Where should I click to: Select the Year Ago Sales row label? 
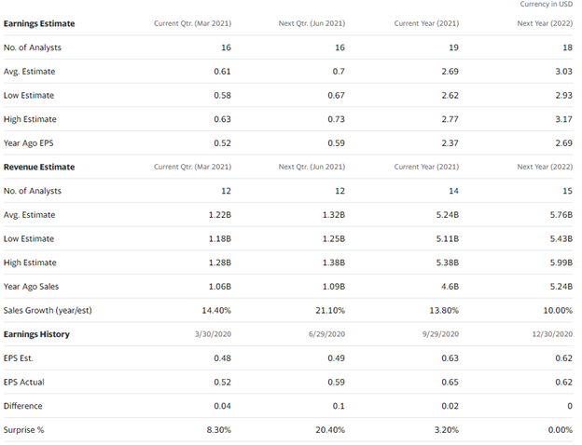33,286
